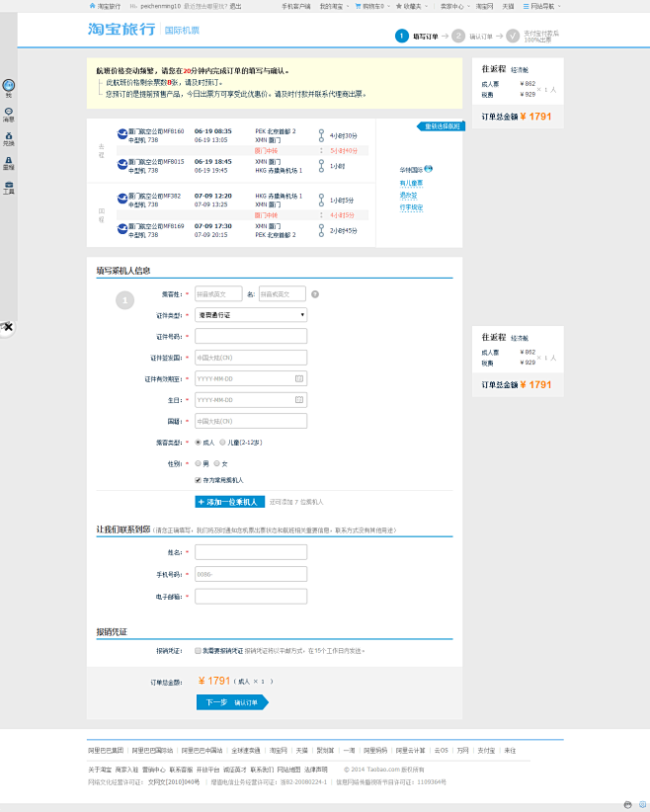Select 成人 passenger type radio

198,443
